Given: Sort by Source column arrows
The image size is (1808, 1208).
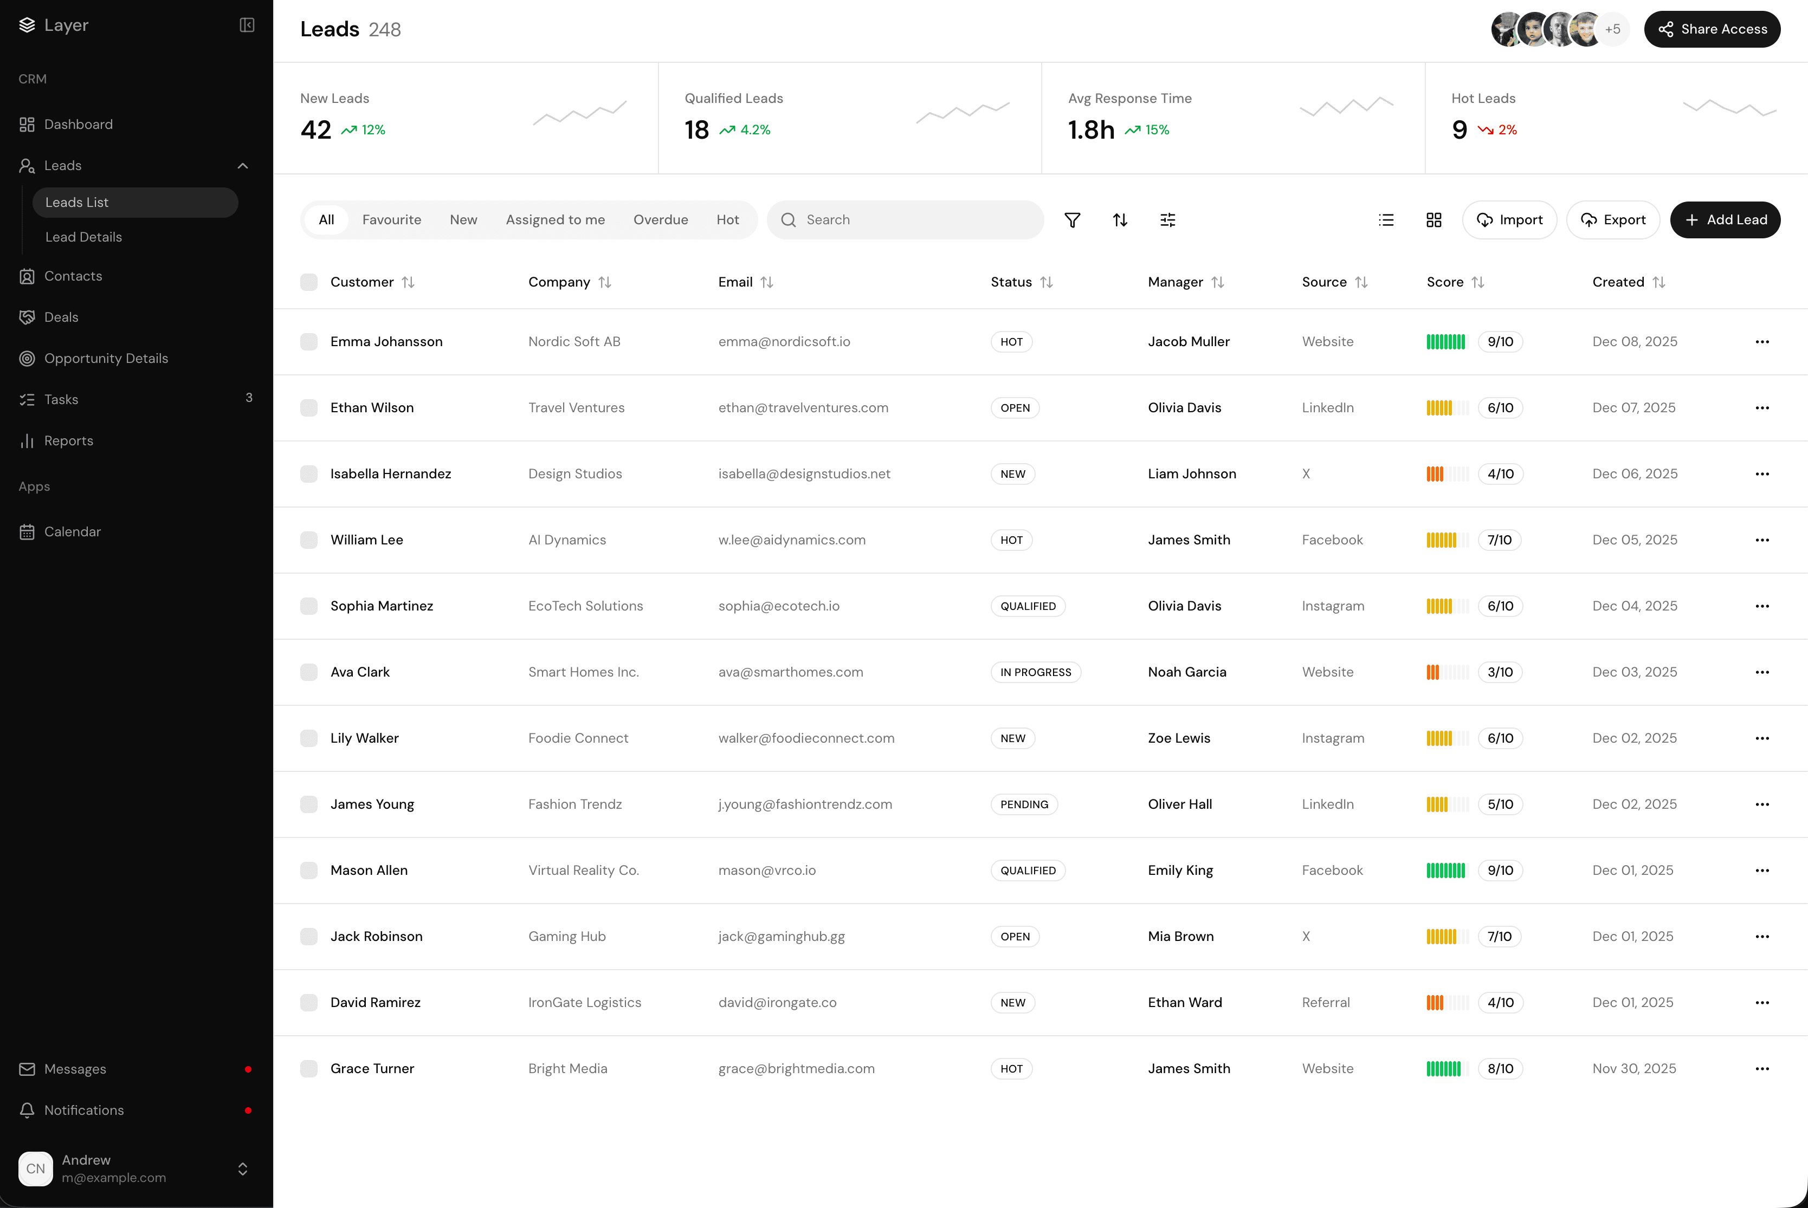Looking at the screenshot, I should 1361,283.
